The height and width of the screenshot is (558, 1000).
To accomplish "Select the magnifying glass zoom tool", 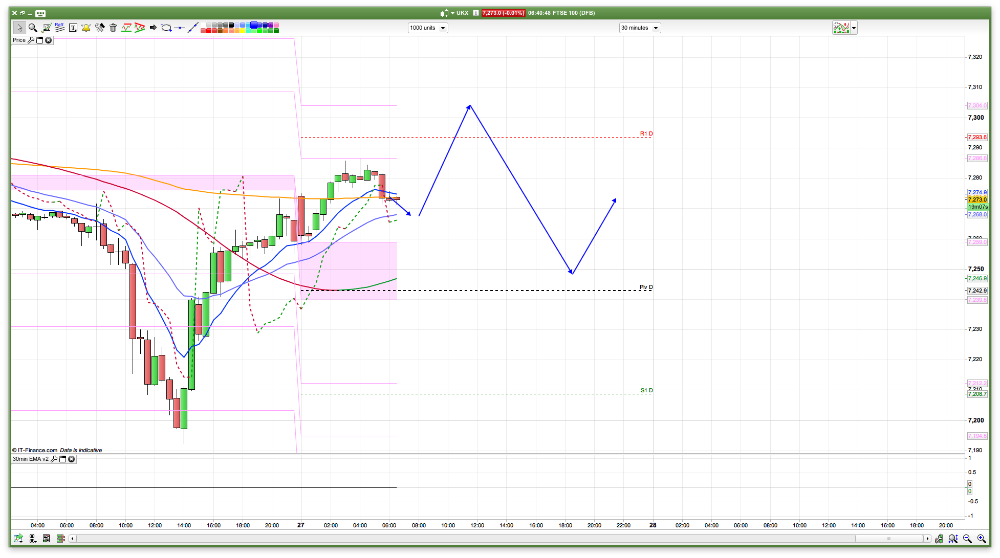I will tap(33, 28).
